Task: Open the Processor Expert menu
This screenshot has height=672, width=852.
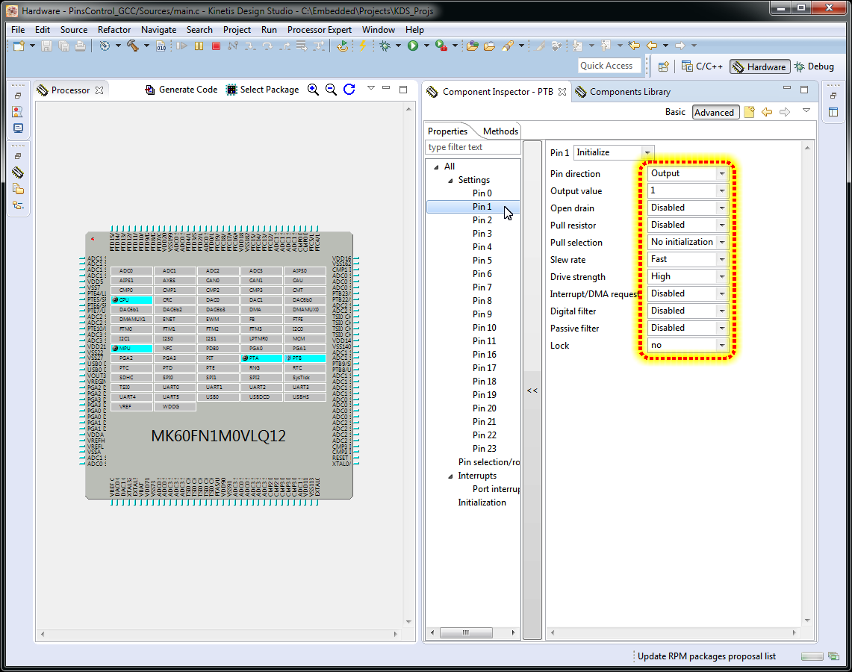Action: 319,30
